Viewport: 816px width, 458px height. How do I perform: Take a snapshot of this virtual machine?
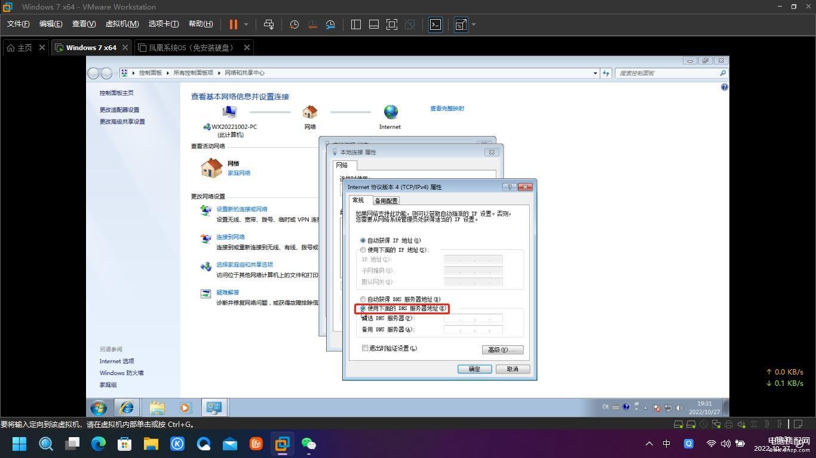[295, 24]
